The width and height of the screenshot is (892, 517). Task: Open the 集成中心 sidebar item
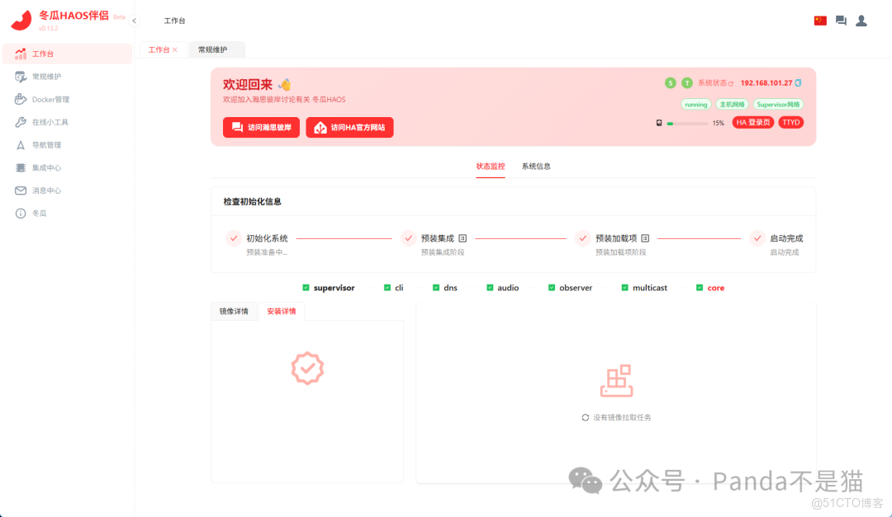(x=50, y=167)
